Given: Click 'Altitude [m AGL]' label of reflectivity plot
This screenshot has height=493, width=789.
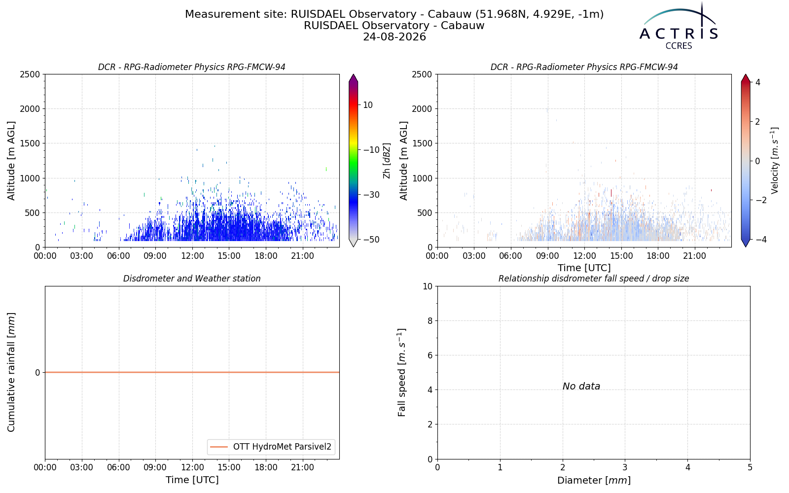Looking at the screenshot, I should (x=11, y=161).
